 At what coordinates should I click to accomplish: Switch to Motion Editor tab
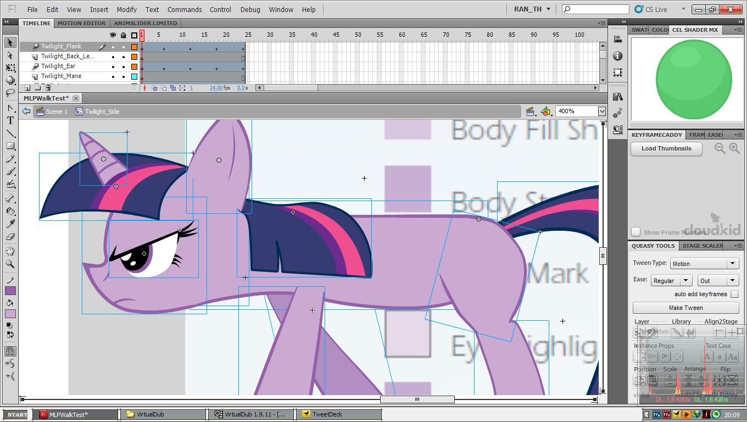(x=81, y=23)
